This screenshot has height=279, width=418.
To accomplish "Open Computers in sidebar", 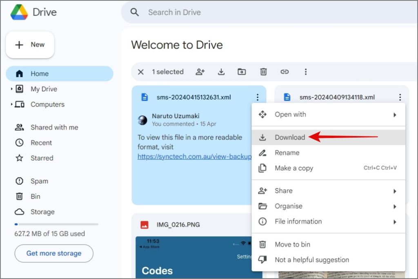I will point(47,104).
